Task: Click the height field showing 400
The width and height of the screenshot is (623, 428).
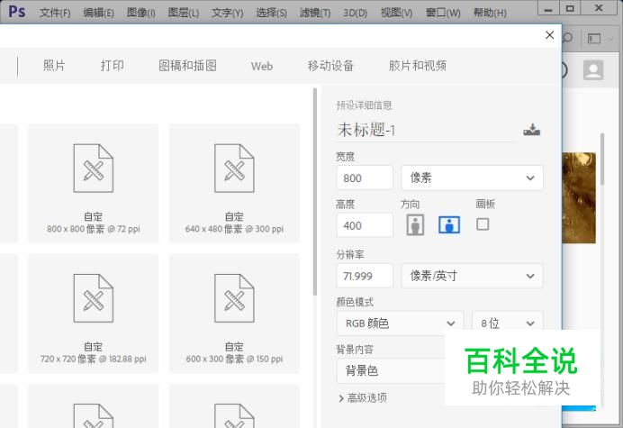Action: 365,225
